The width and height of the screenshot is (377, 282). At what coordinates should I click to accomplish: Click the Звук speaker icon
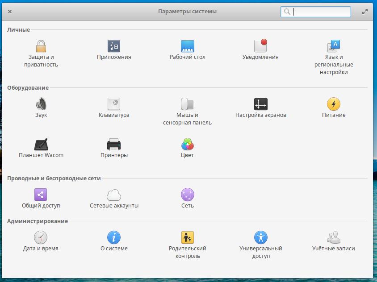tap(41, 104)
